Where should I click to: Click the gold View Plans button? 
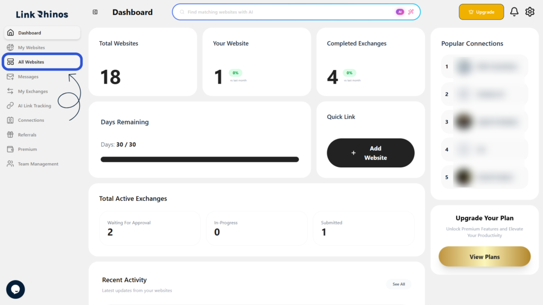[485, 257]
